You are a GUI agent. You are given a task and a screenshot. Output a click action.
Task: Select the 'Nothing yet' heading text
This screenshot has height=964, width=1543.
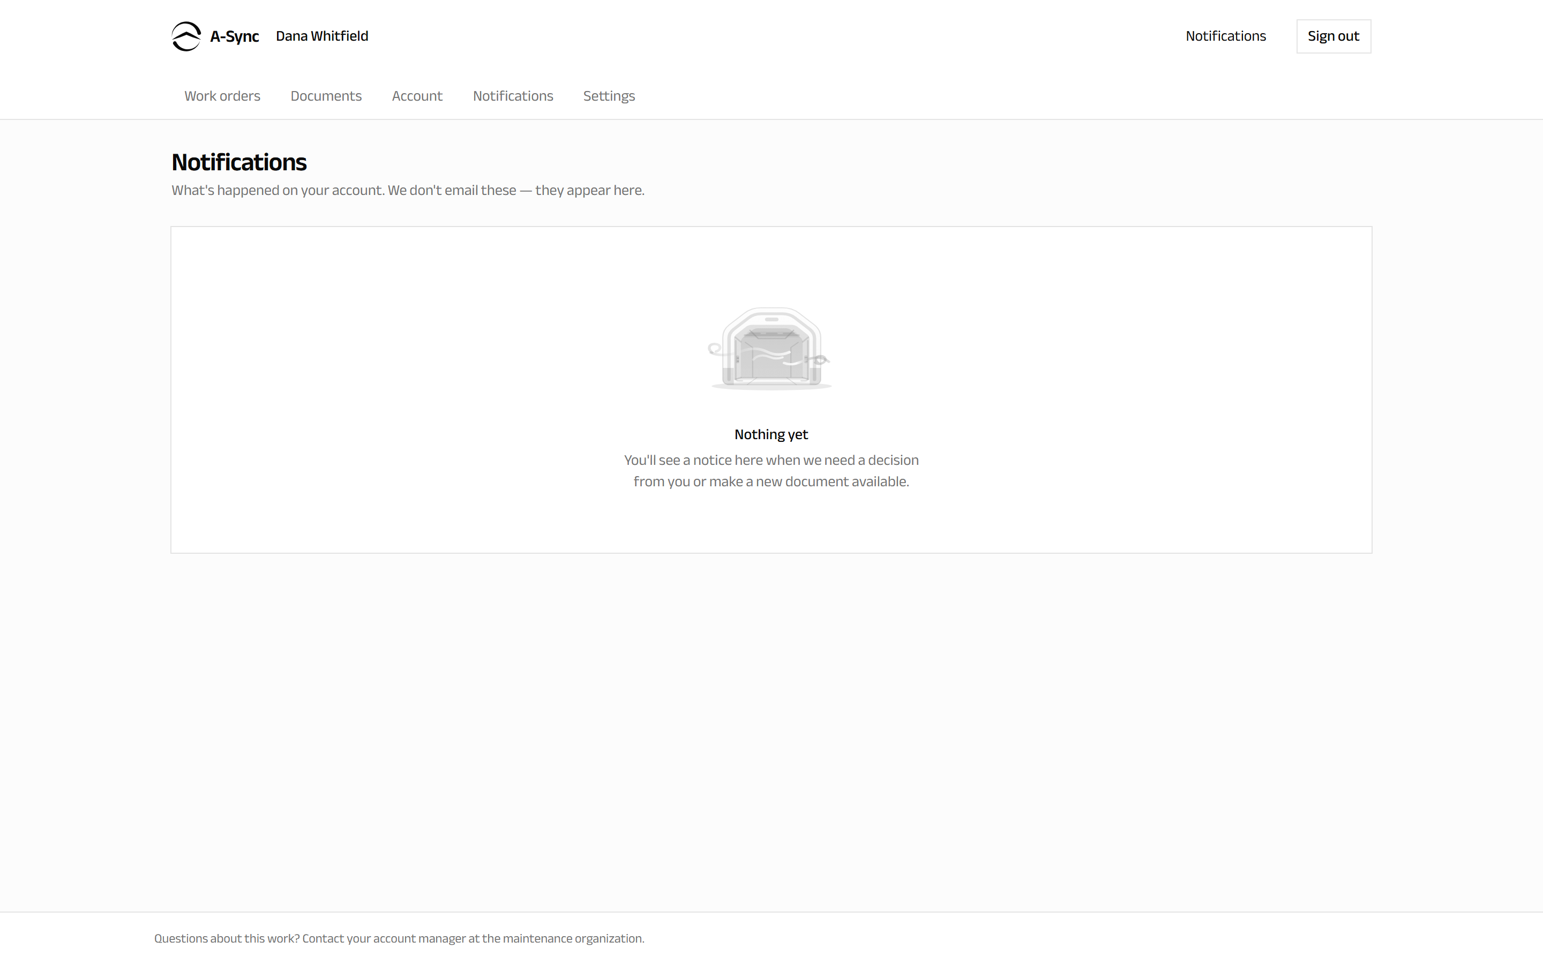(771, 434)
